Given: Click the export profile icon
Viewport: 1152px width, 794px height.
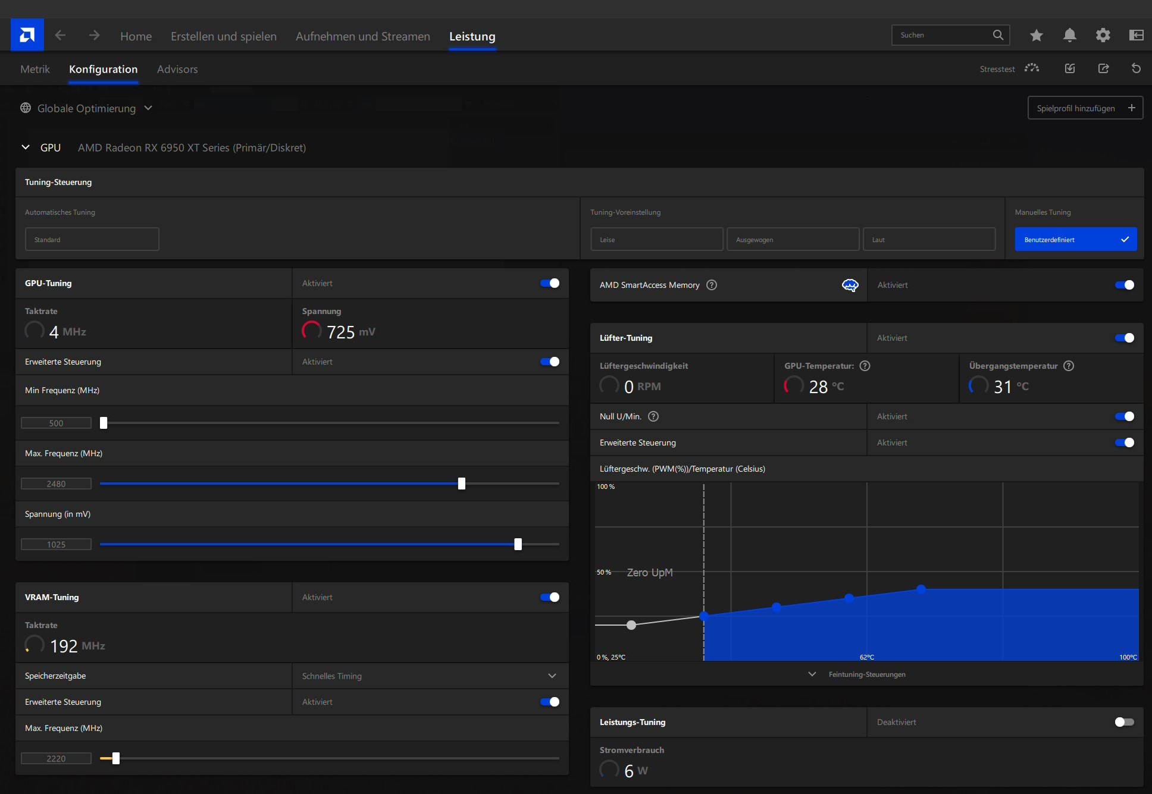Looking at the screenshot, I should point(1103,69).
